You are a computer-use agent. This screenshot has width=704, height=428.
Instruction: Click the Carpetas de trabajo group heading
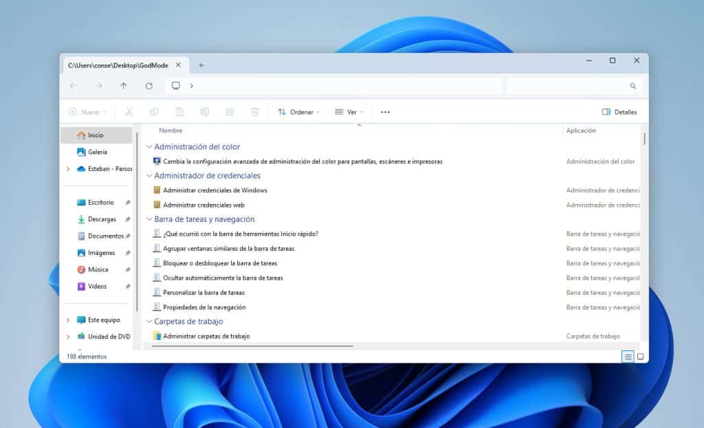188,322
